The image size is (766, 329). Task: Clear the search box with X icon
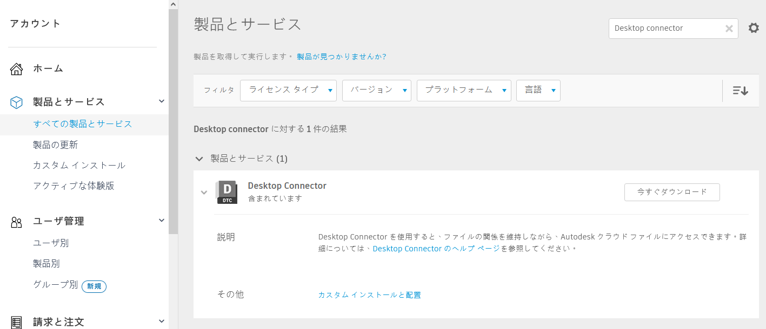click(x=729, y=29)
